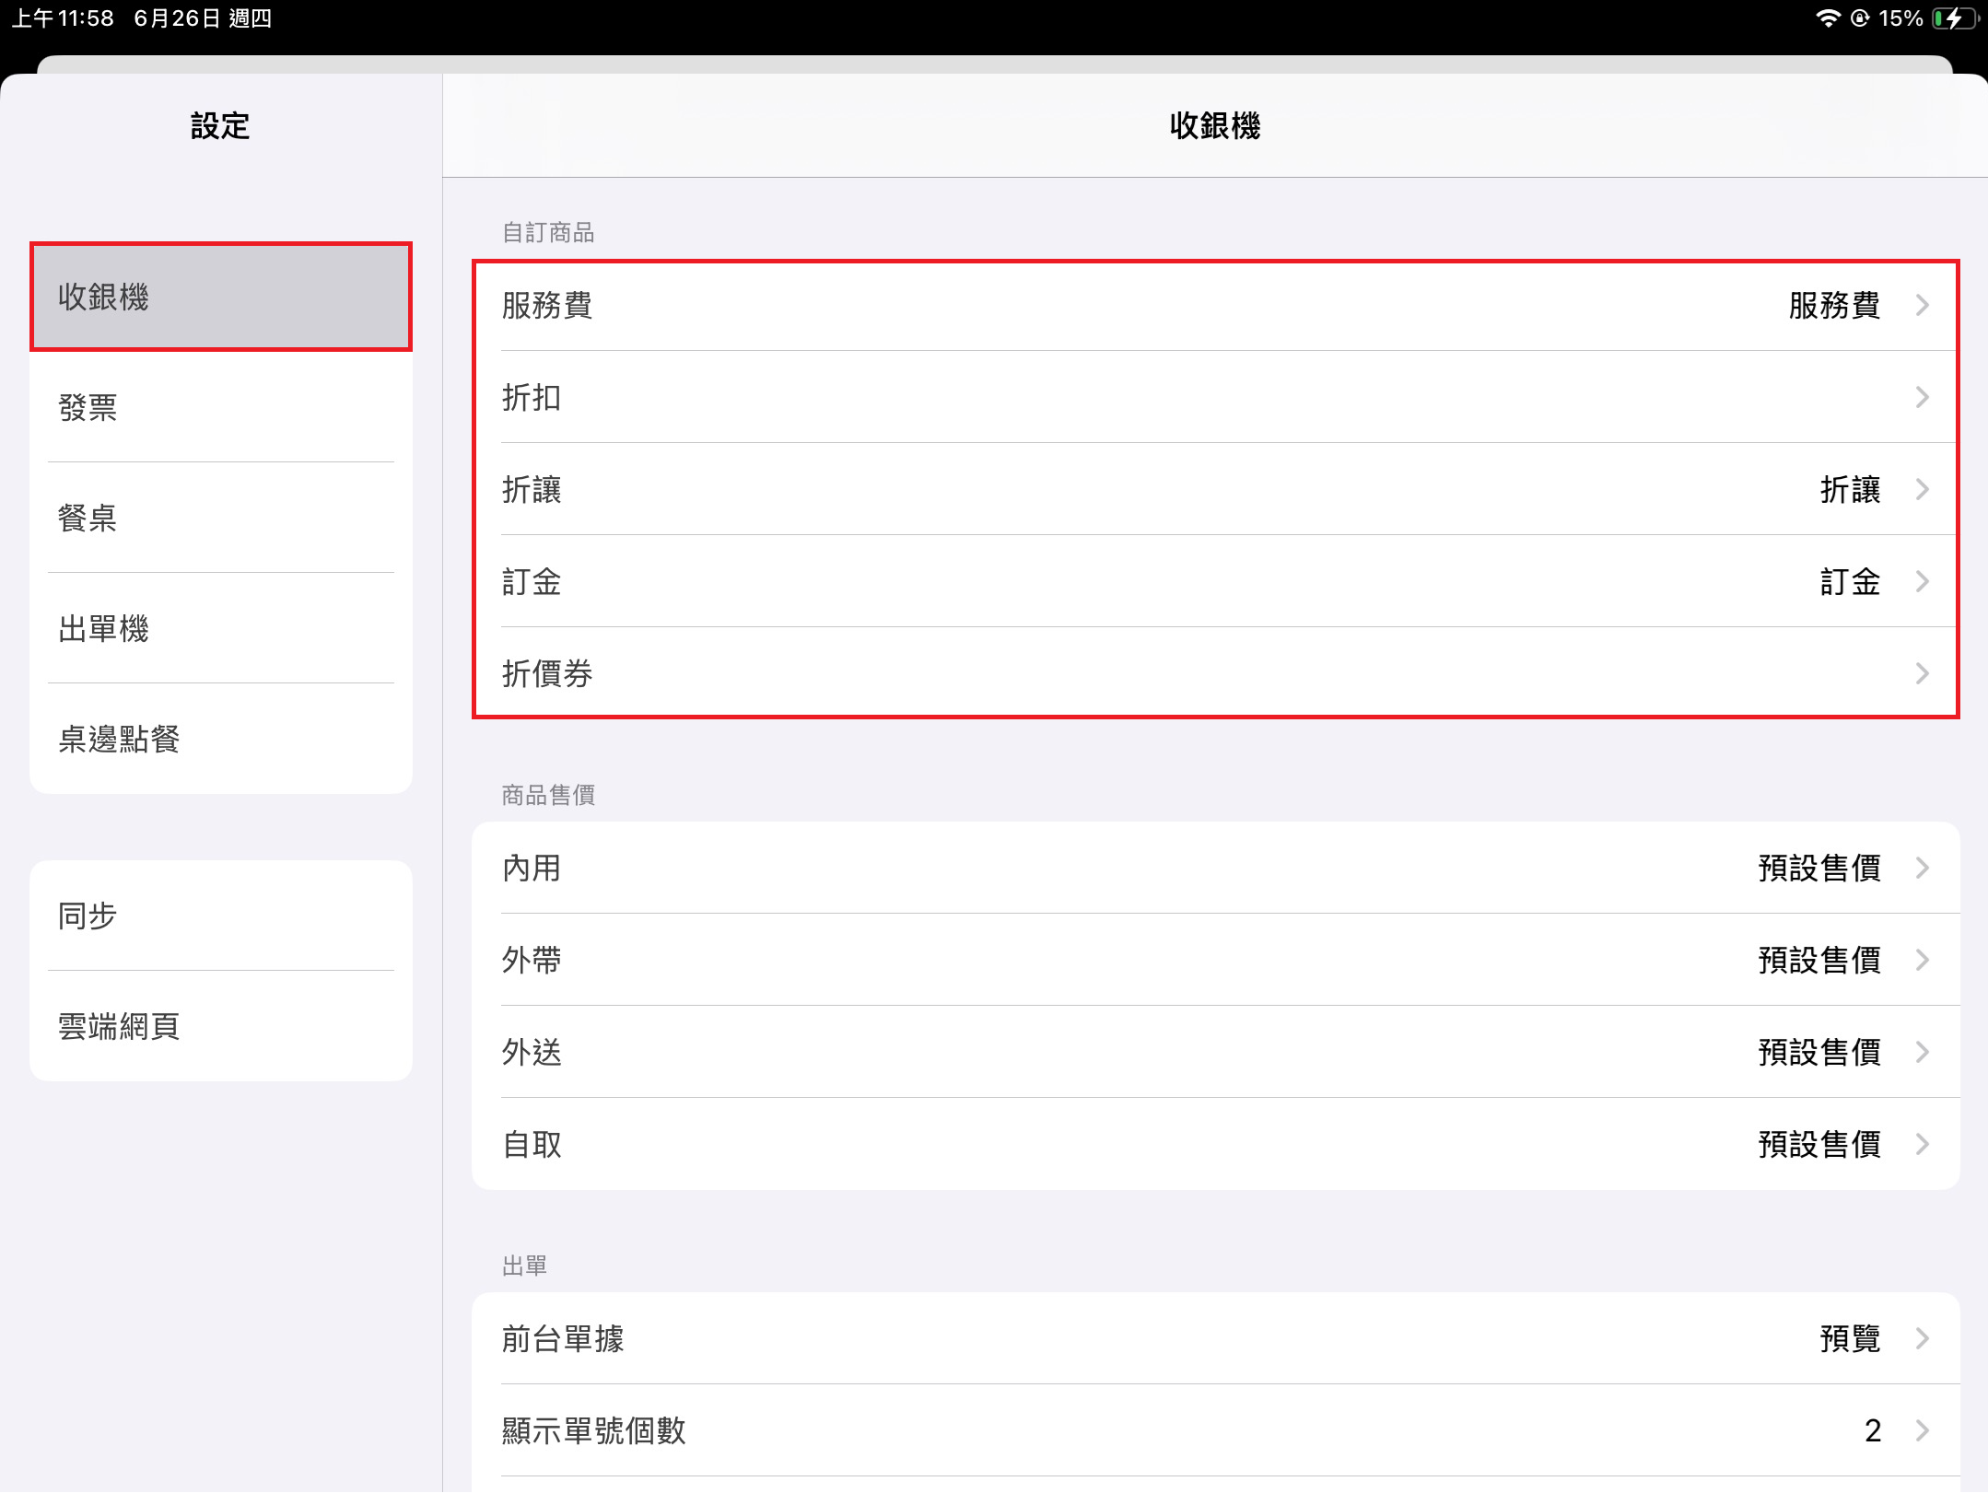The height and width of the screenshot is (1493, 1988).
Task: Go to the 桌邊點餐 settings
Action: [x=221, y=740]
